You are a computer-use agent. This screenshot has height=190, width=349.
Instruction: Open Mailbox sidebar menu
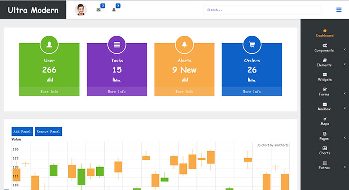pyautogui.click(x=324, y=107)
